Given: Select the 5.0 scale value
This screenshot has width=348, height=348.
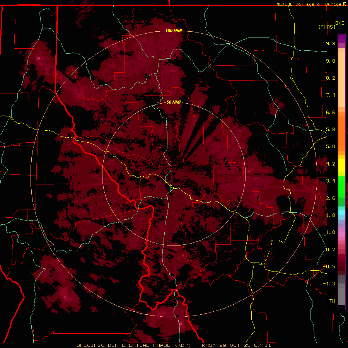Looking at the screenshot, I should [x=331, y=147].
